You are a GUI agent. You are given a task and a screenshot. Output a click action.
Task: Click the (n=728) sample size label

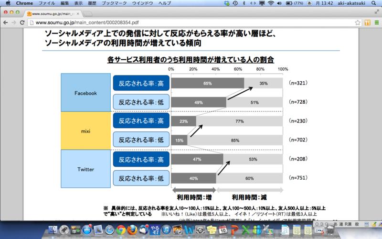click(x=298, y=102)
